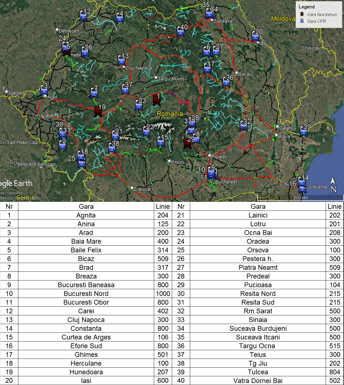The width and height of the screenshot is (344, 385).
Task: Select the 'Vatra Dornei Bai' table cell
Action: tap(258, 381)
